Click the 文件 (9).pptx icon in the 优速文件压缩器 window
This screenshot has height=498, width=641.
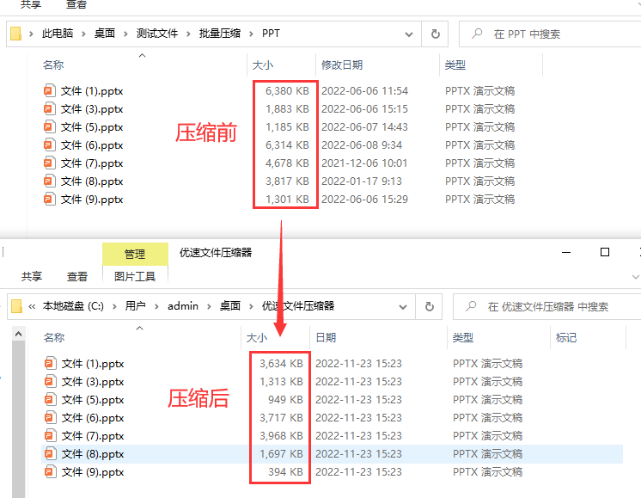[x=50, y=471]
